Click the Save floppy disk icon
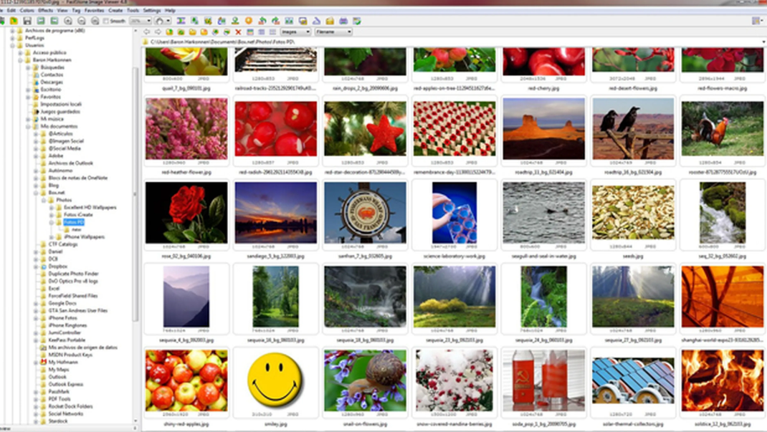Screen dimensions: 767x432 coord(28,21)
